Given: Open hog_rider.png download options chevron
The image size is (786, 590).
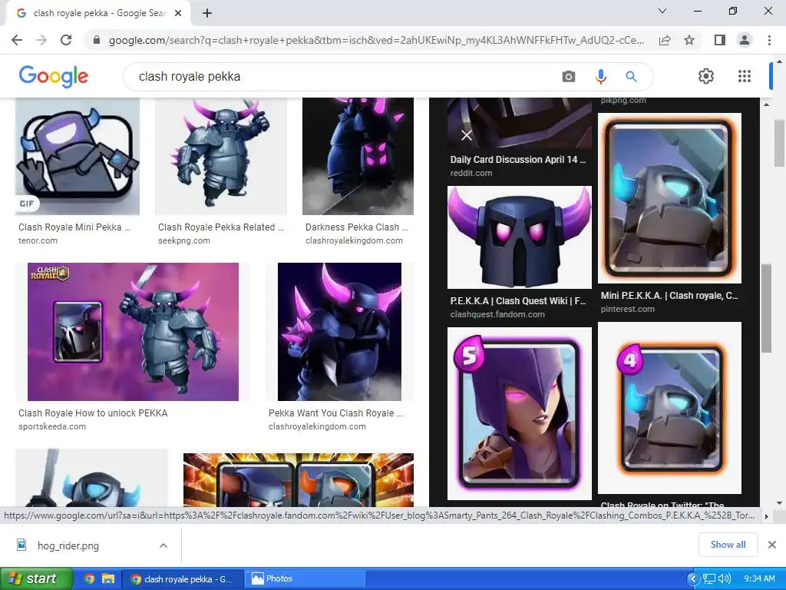Looking at the screenshot, I should point(163,545).
